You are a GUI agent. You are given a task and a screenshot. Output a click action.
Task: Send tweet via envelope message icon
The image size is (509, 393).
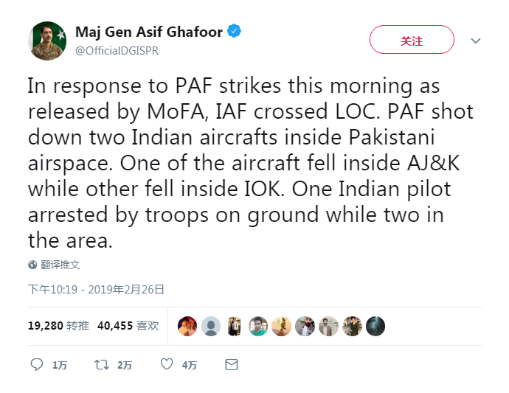coord(231,364)
